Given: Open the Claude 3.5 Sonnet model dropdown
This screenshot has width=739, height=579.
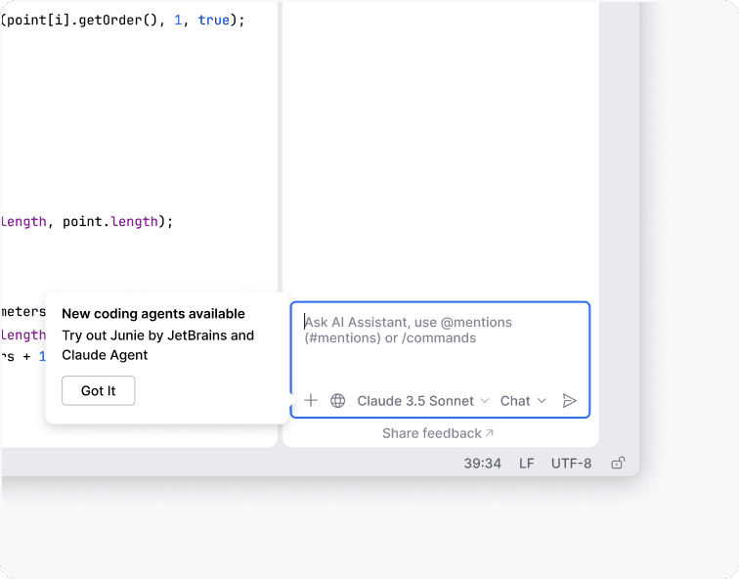Looking at the screenshot, I should click(x=422, y=400).
